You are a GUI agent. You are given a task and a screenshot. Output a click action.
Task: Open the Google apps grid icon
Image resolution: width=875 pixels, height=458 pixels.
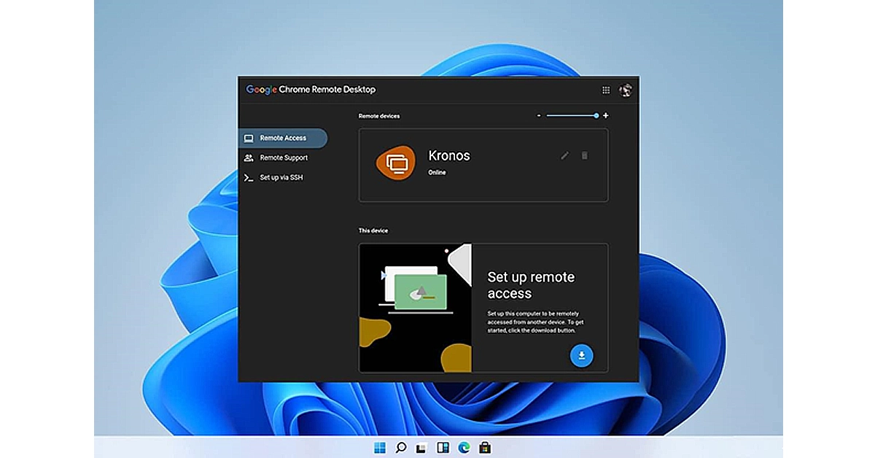click(606, 90)
